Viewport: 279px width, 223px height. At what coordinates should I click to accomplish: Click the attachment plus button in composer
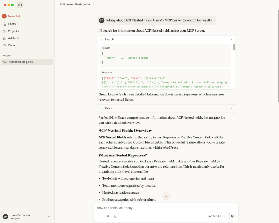point(100,216)
